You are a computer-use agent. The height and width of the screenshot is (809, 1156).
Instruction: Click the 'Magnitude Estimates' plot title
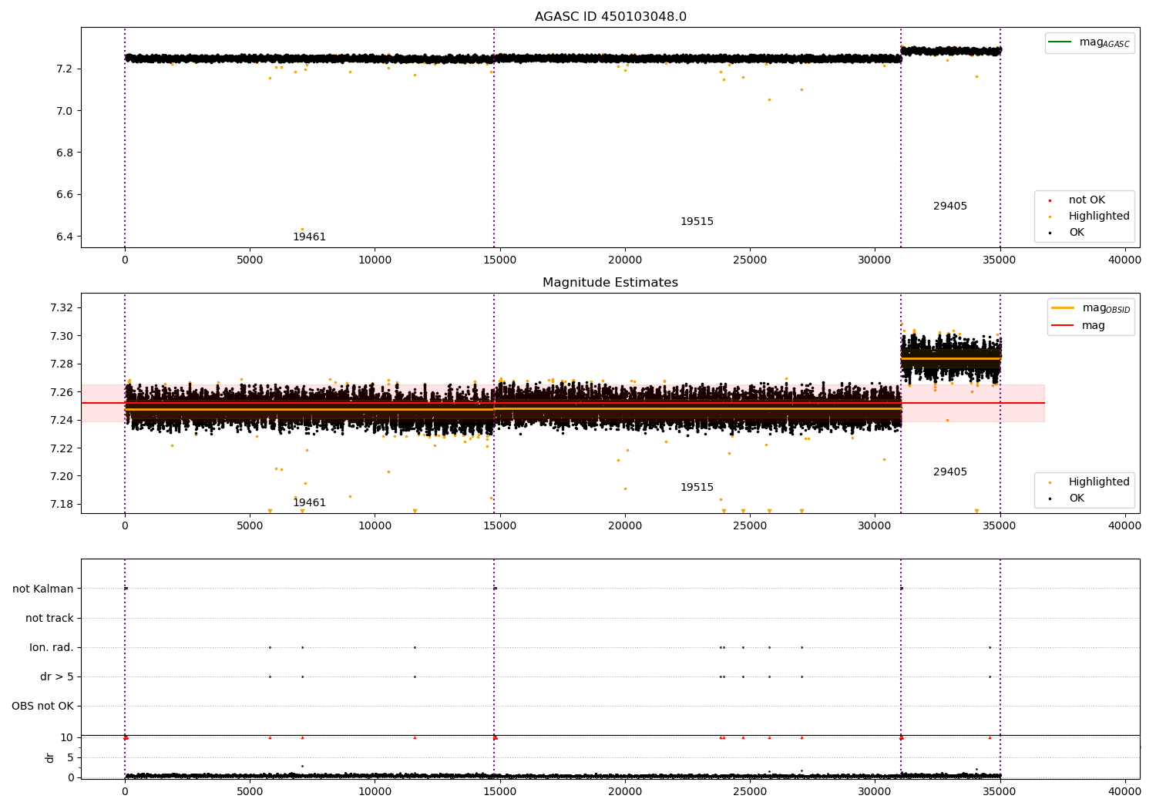[610, 283]
